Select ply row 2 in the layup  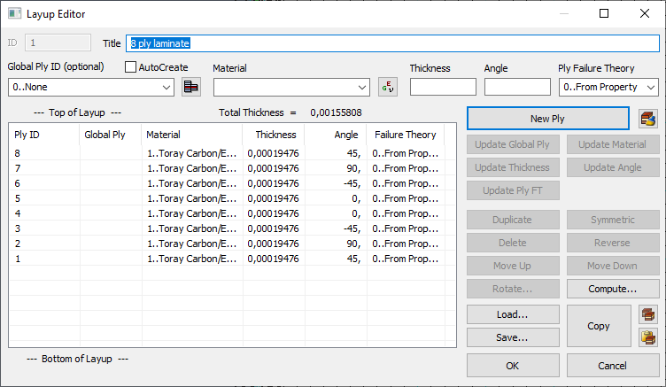(232, 244)
